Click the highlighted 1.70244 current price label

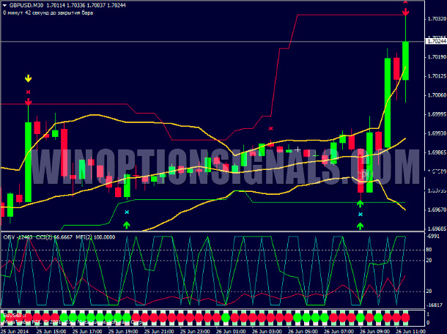(435, 42)
